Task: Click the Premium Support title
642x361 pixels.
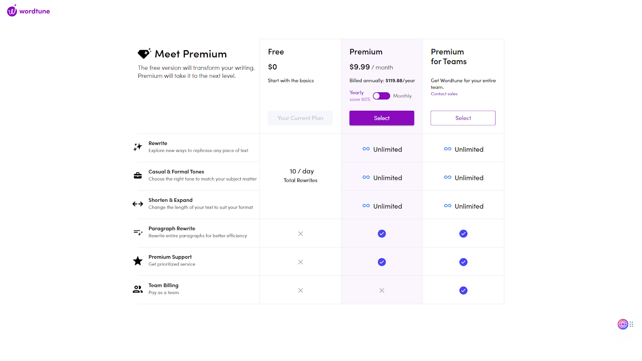Action: [170, 257]
